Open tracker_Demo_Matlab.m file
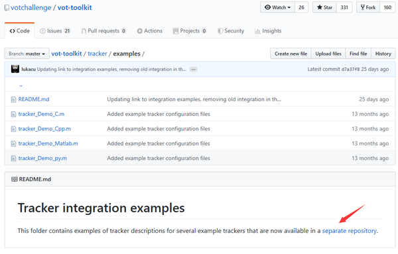Image resolution: width=398 pixels, height=254 pixels. [48, 144]
